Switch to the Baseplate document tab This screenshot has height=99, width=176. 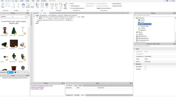36,13
